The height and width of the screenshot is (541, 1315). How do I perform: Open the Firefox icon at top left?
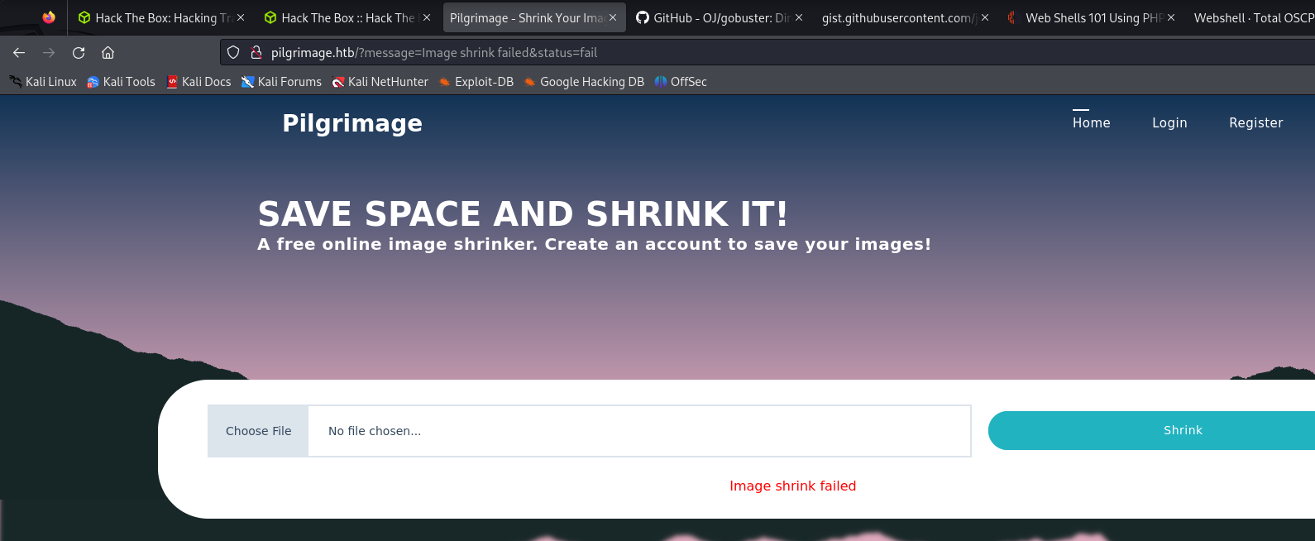(x=49, y=17)
